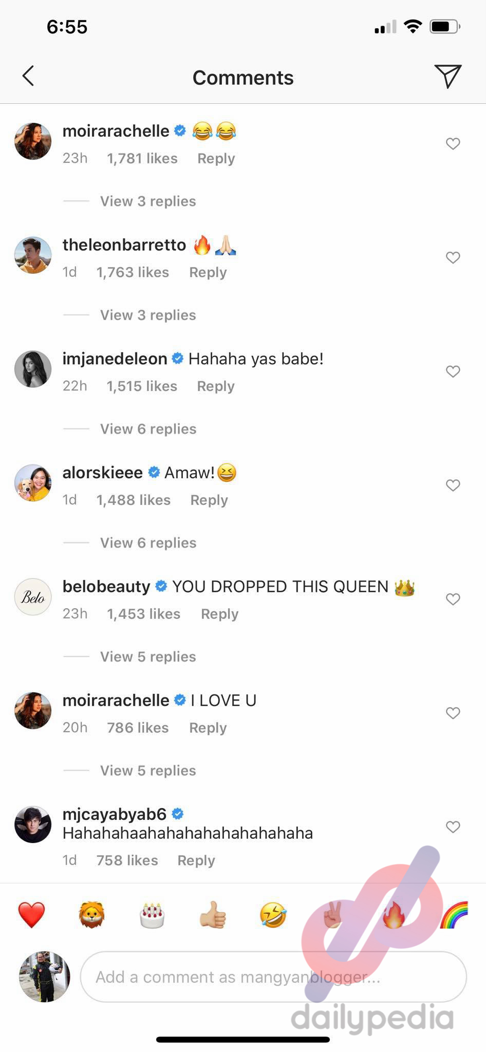
Task: Tap the back arrow in the Comments header
Action: [28, 76]
